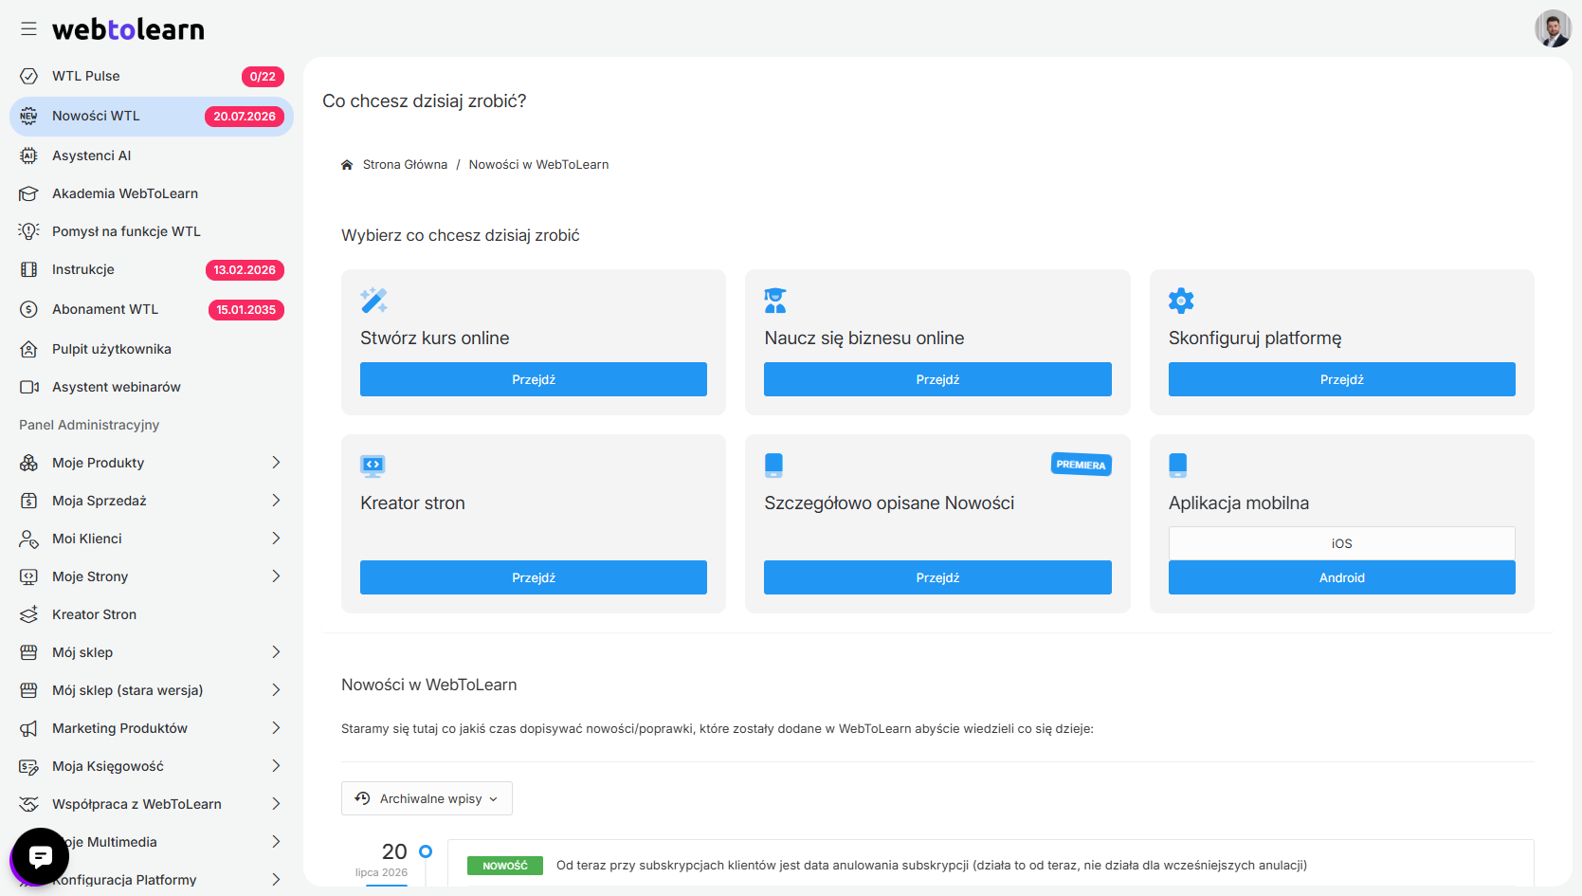1582x896 pixels.
Task: Click the 20.07.2026 badge on Nowości WTL
Action: click(245, 117)
